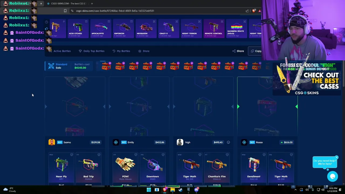
Task: Click the POW! Moto Gloves item card
Action: 125,169
